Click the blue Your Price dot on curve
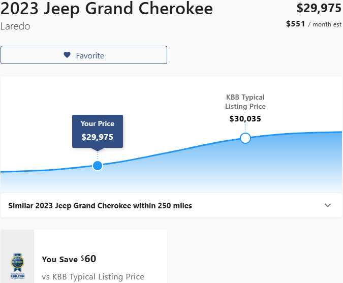The width and height of the screenshot is (343, 283). pyautogui.click(x=98, y=165)
